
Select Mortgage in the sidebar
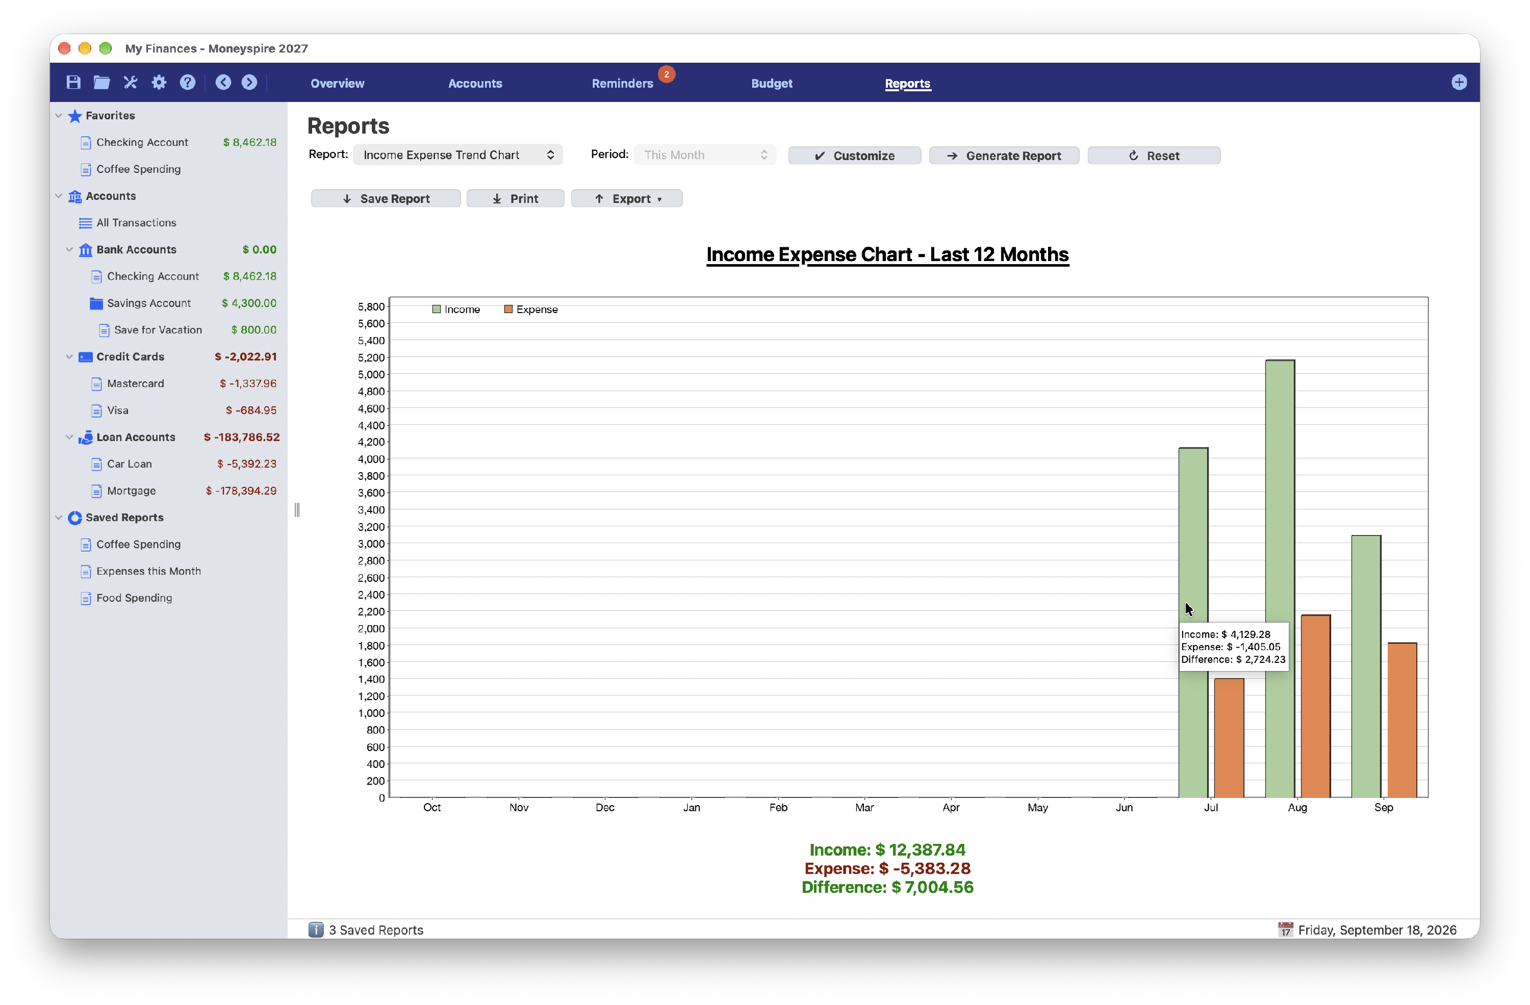[131, 491]
